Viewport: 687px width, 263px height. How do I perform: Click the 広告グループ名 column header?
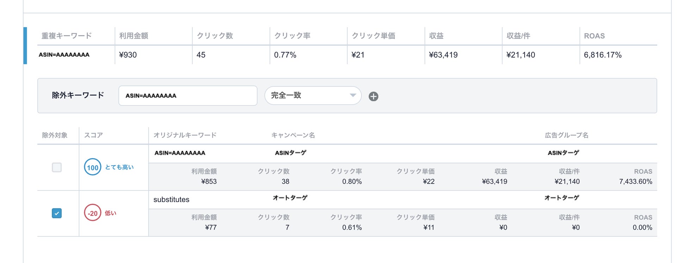pos(567,135)
